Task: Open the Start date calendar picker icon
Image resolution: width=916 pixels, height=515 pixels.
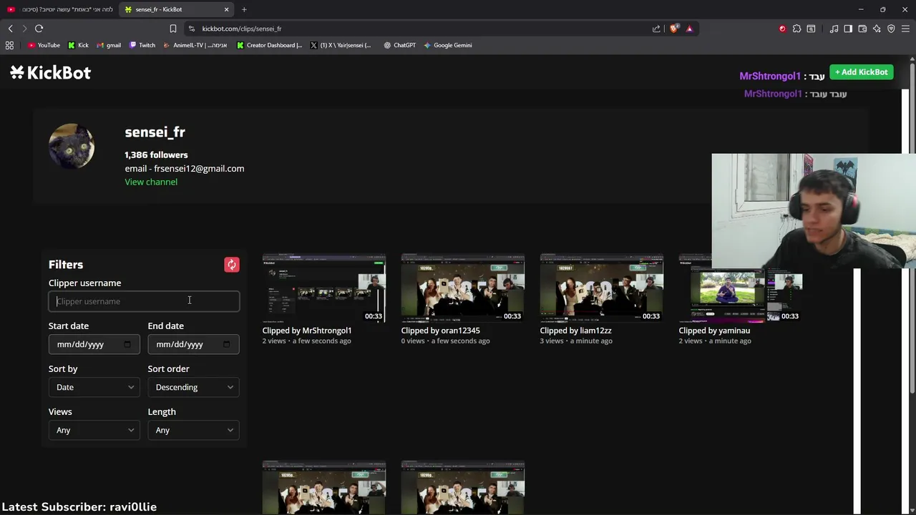Action: coord(127,344)
